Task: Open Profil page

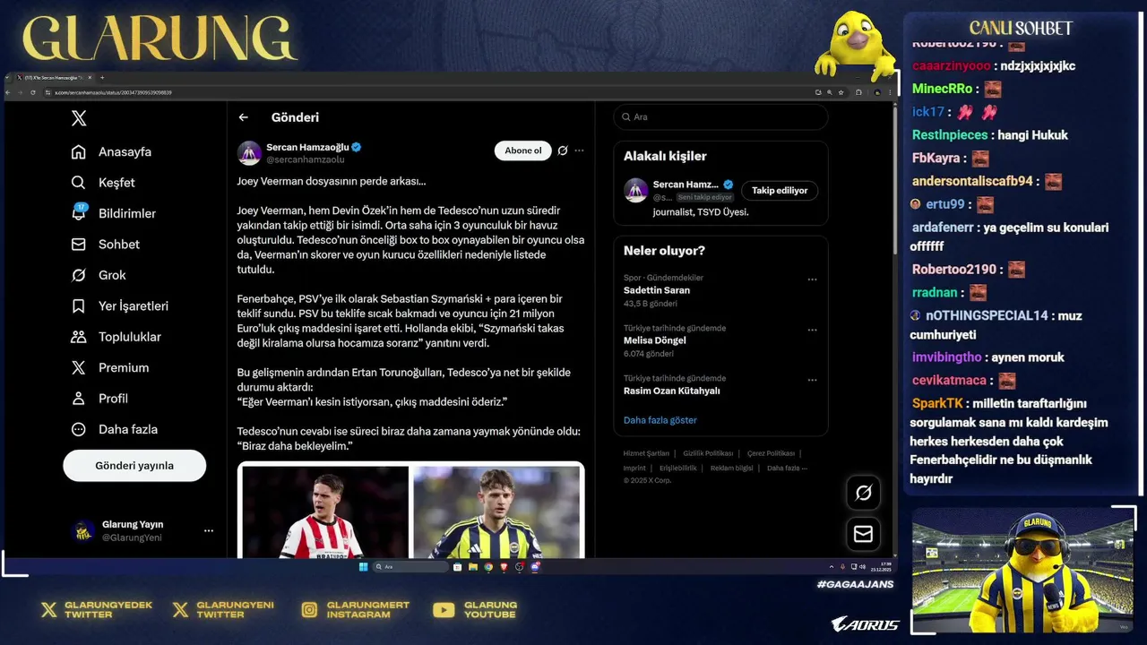Action: click(x=99, y=399)
